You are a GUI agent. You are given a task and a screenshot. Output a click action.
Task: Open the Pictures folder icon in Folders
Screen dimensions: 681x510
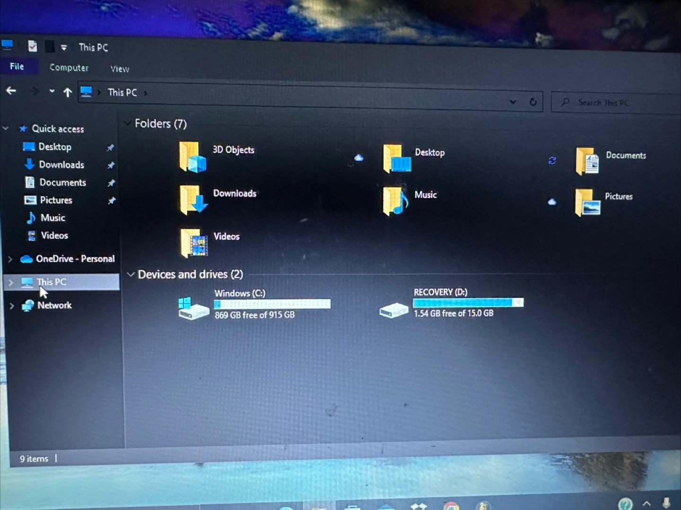tap(587, 203)
